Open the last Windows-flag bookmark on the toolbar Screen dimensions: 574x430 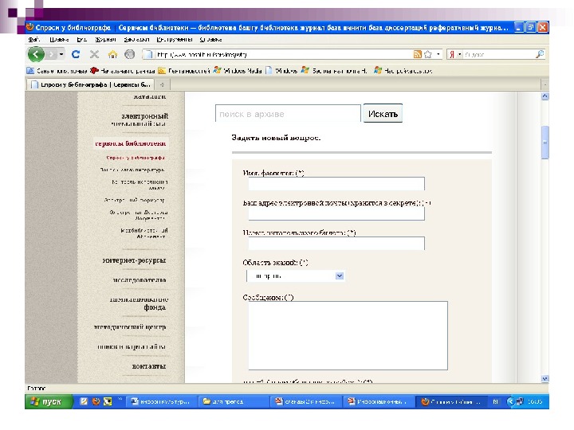(x=403, y=71)
